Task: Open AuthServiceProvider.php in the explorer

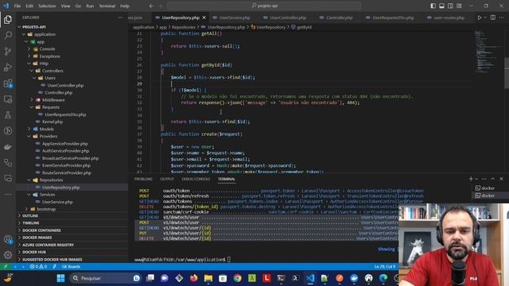Action: click(x=65, y=151)
